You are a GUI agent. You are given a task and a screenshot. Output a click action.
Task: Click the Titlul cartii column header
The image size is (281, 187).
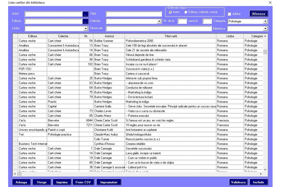[170, 36]
